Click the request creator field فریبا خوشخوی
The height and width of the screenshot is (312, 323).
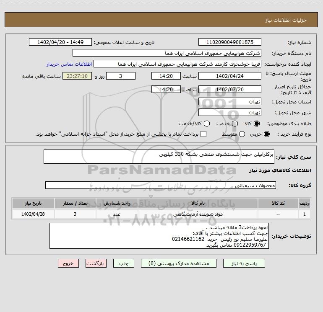tap(177, 64)
